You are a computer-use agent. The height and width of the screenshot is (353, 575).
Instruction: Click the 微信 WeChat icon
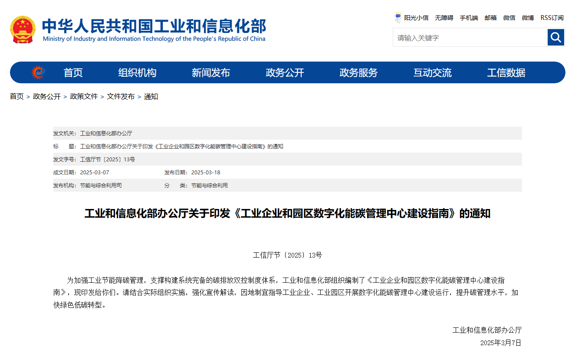click(509, 17)
